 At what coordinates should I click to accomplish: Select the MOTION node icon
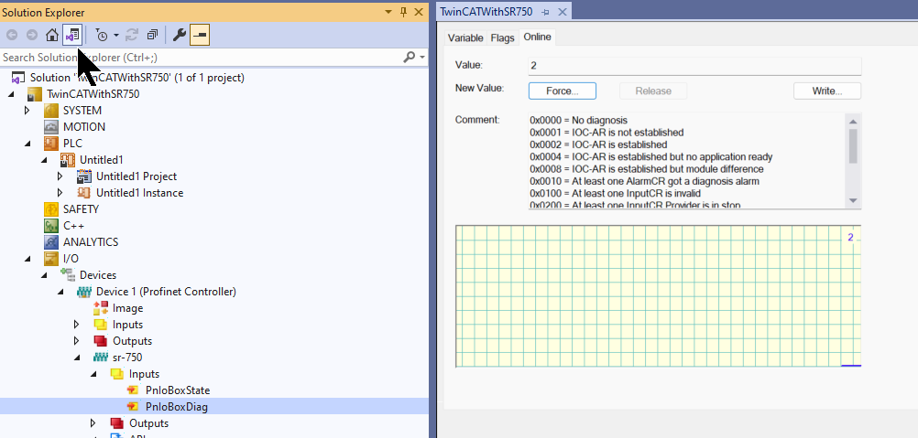pos(51,127)
